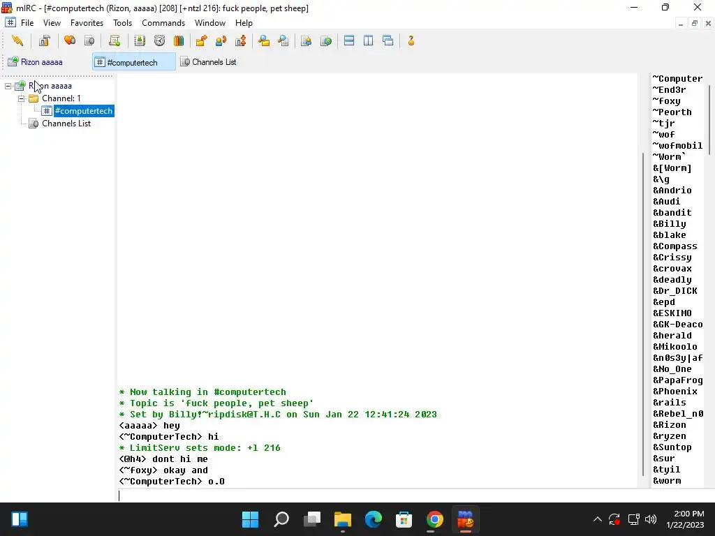This screenshot has width=715, height=536.
Task: Click the Timer clock toolbar icon
Action: tap(159, 41)
